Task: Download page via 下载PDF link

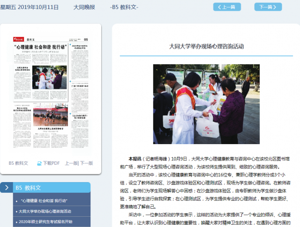Action: [x=51, y=163]
